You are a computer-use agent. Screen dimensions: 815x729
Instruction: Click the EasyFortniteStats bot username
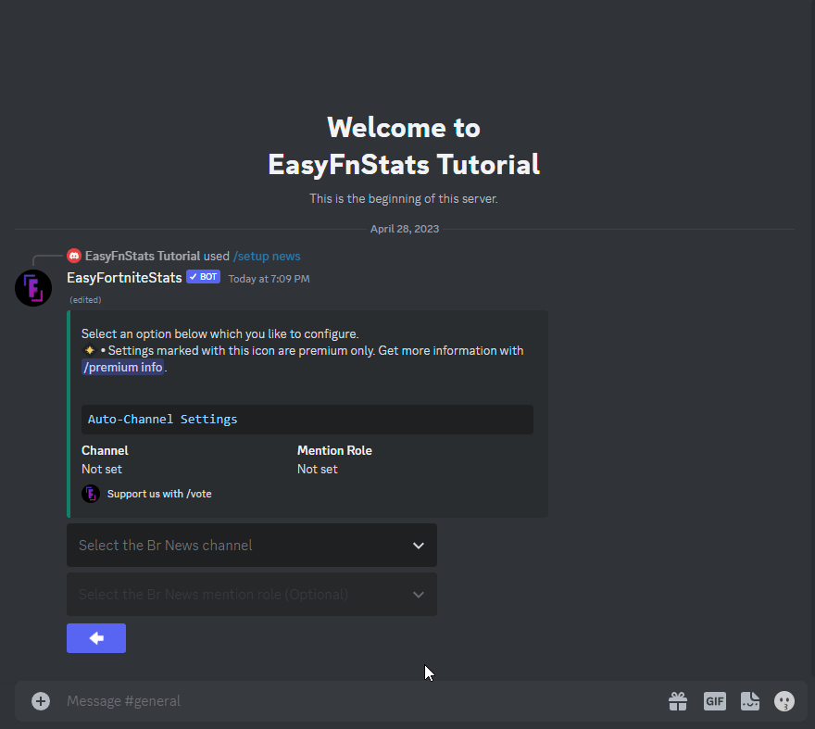click(124, 278)
